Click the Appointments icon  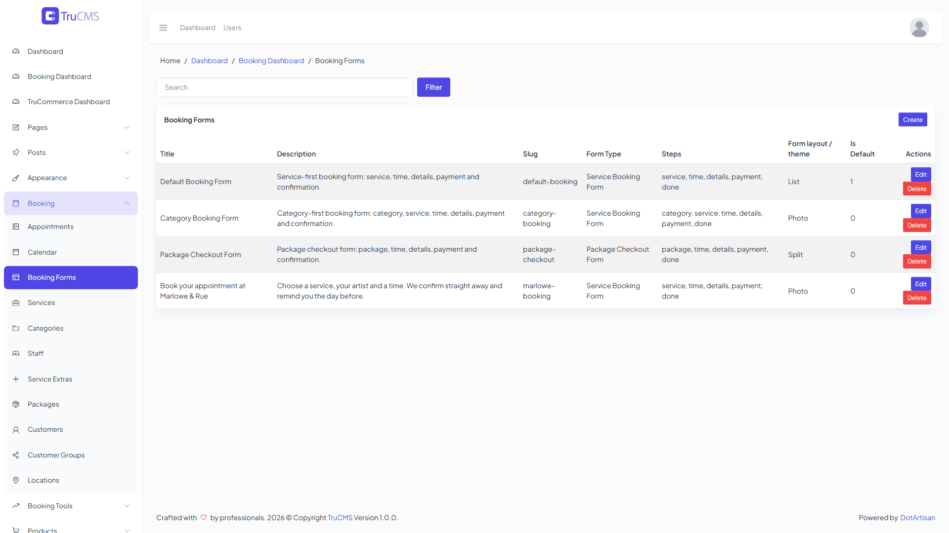[16, 227]
